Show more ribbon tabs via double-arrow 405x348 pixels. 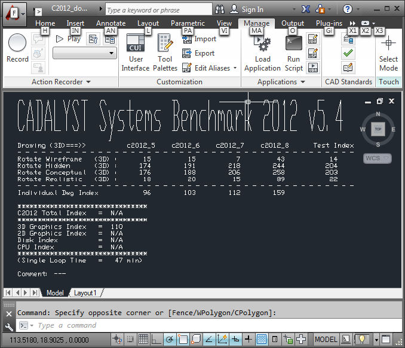point(352,23)
